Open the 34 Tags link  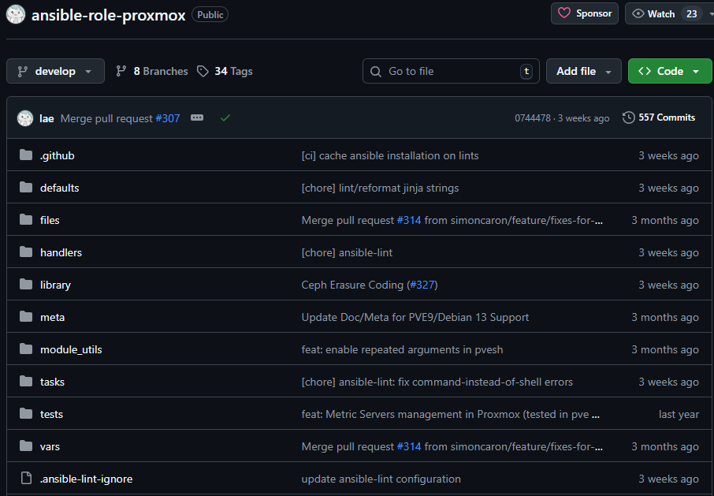[233, 71]
